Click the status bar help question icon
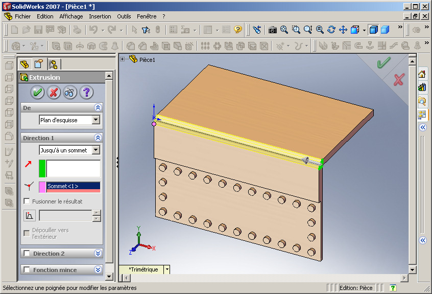 pyautogui.click(x=393, y=288)
